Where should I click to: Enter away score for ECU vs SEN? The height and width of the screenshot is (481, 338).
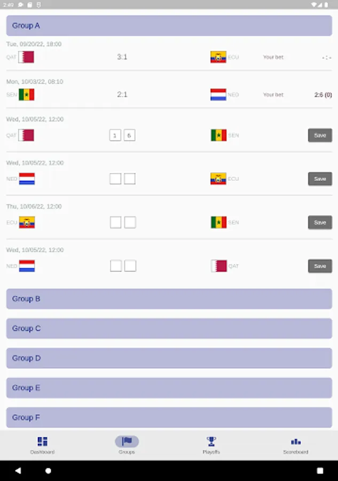[130, 222]
